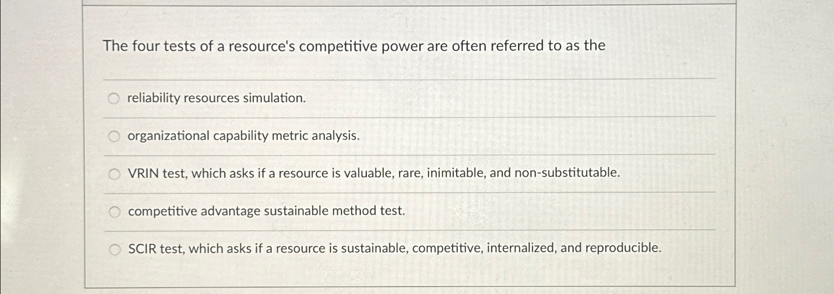
Task: Choose the answer mentioning sustainable, competitive, internalized
Action: (x=394, y=249)
